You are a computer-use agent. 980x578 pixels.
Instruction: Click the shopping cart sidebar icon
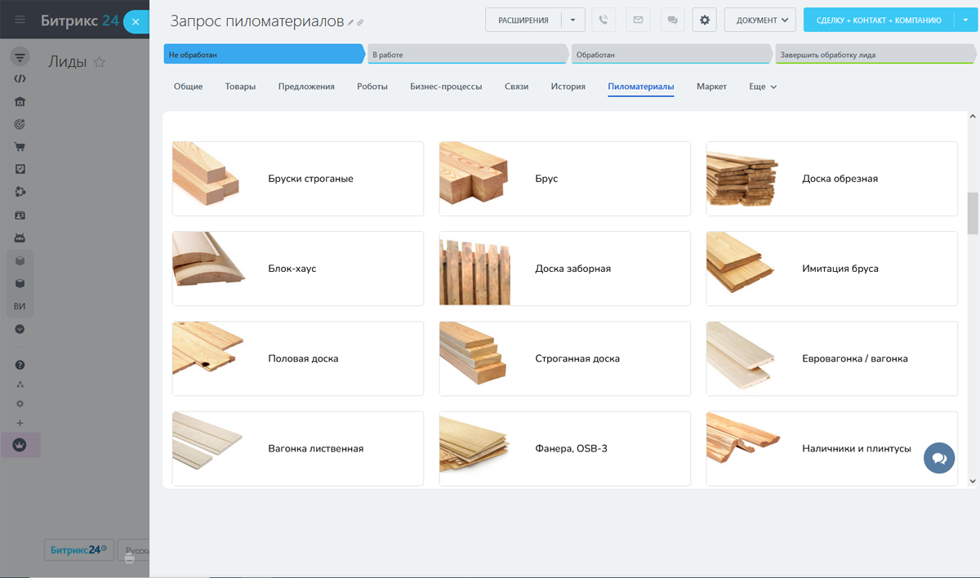pyautogui.click(x=20, y=147)
